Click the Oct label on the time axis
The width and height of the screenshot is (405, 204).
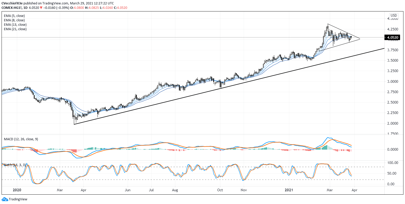(220, 190)
